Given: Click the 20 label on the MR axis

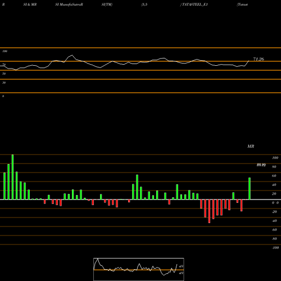Looking at the screenshot, I should pyautogui.click(x=274, y=194).
